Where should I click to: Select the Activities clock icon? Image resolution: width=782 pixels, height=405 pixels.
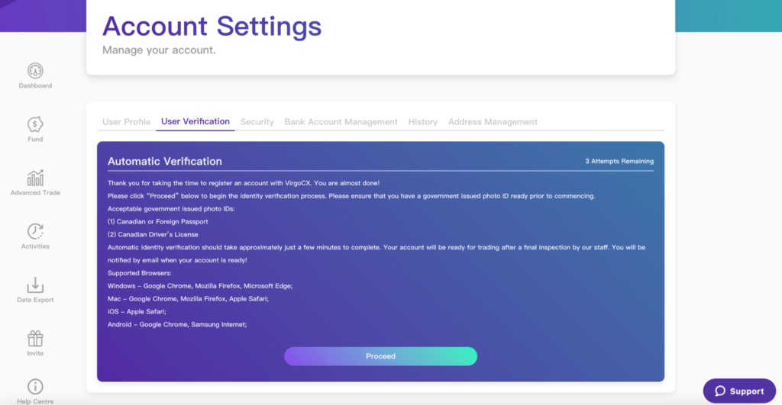35,232
